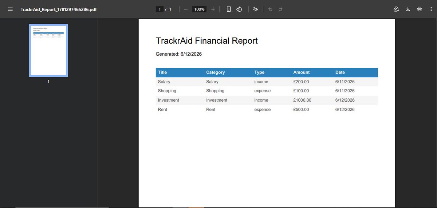Click the £100.00 amount
The image size is (437, 208).
tap(301, 91)
